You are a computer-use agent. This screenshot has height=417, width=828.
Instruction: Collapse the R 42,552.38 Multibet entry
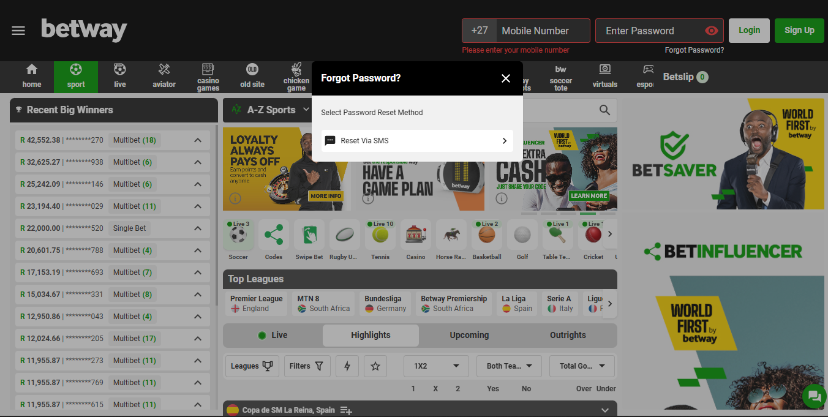coord(197,140)
